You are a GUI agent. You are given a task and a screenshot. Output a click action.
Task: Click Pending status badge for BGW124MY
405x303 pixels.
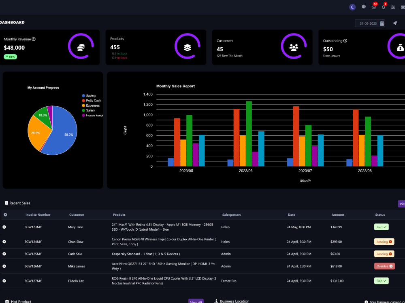pos(384,242)
